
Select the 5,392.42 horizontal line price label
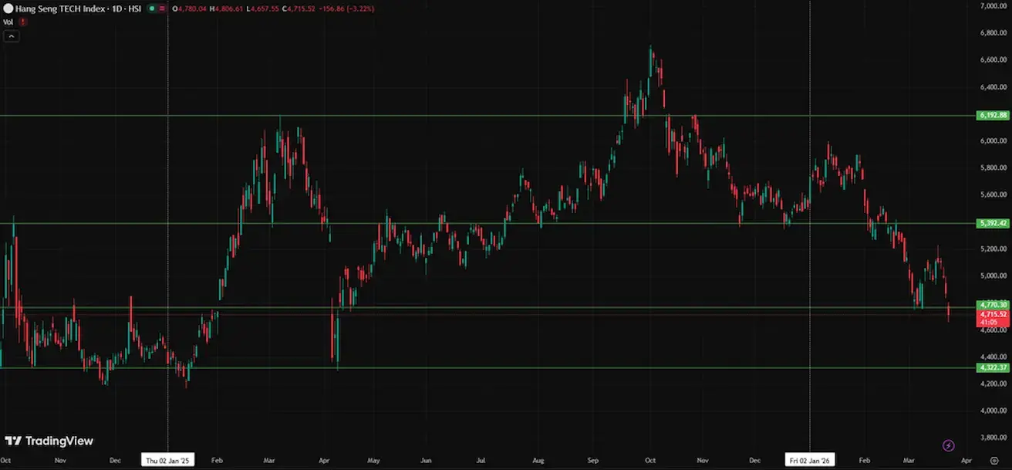pos(993,224)
